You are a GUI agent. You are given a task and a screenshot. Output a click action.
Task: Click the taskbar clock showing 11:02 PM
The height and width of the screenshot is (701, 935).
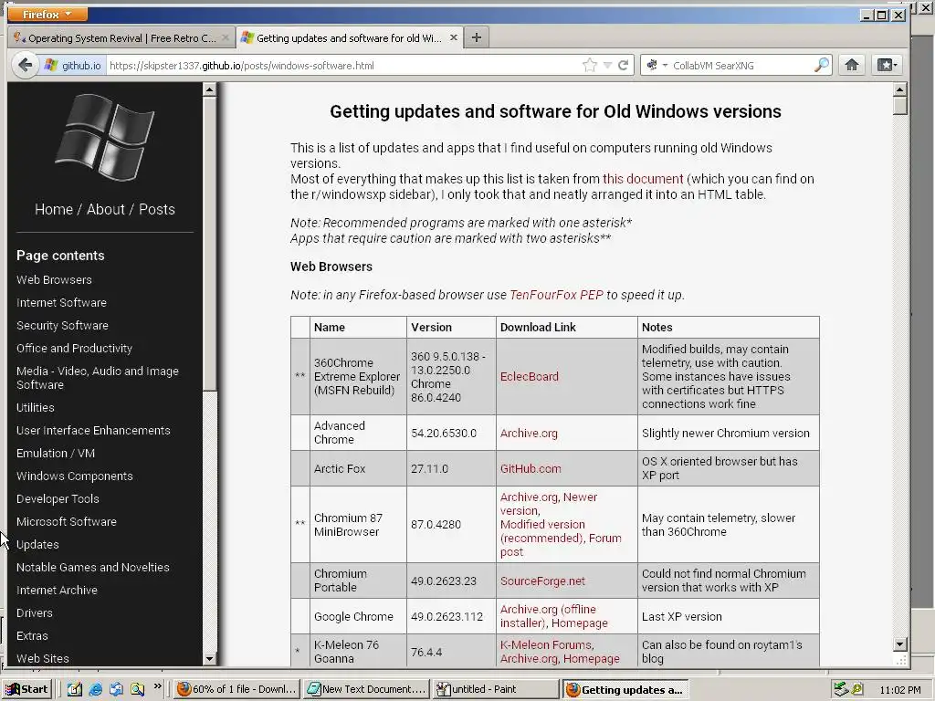(899, 690)
